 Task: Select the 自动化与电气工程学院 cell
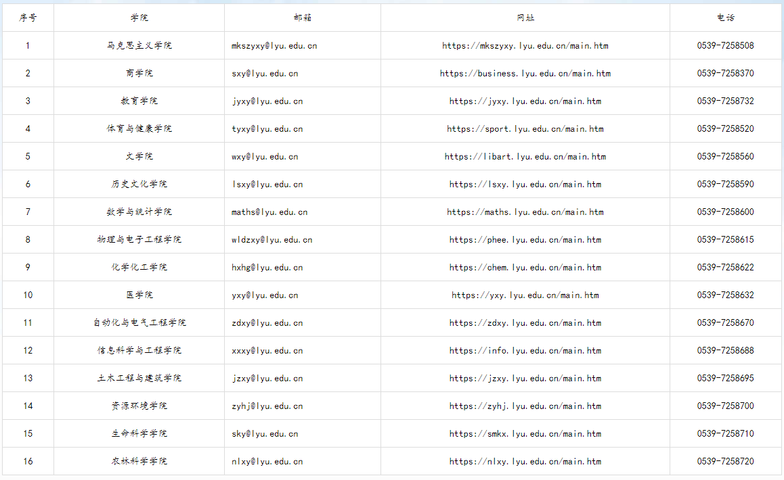pos(139,322)
